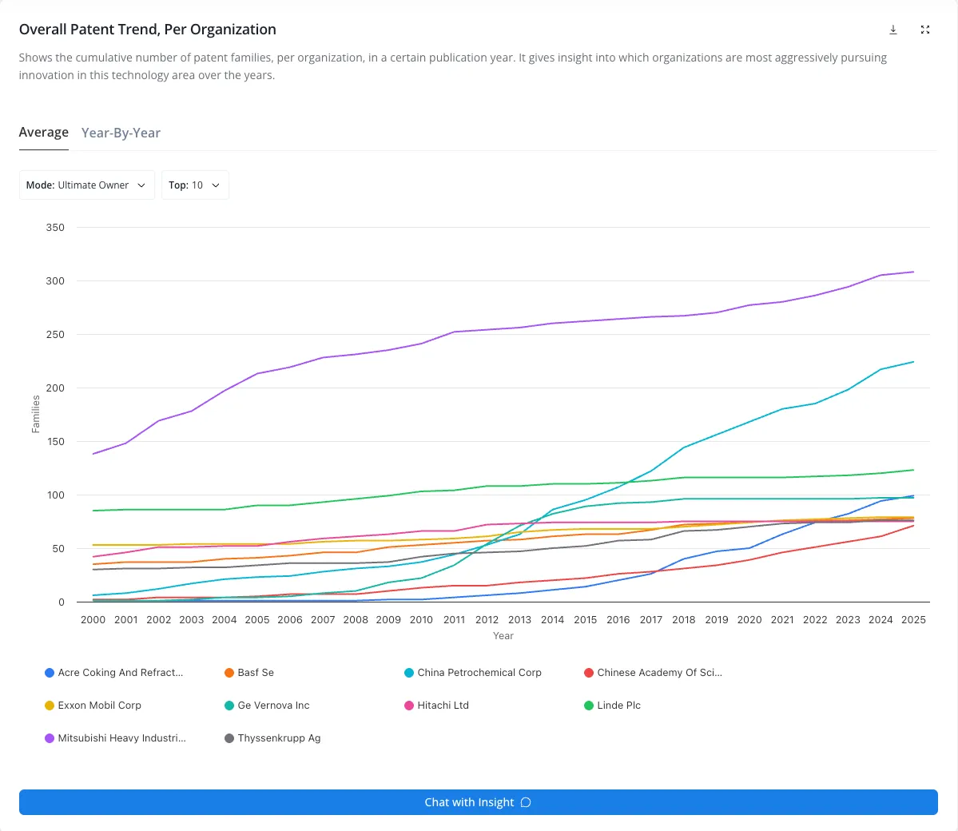958x831 pixels.
Task: Expand chart to fullscreen view
Action: pos(925,30)
